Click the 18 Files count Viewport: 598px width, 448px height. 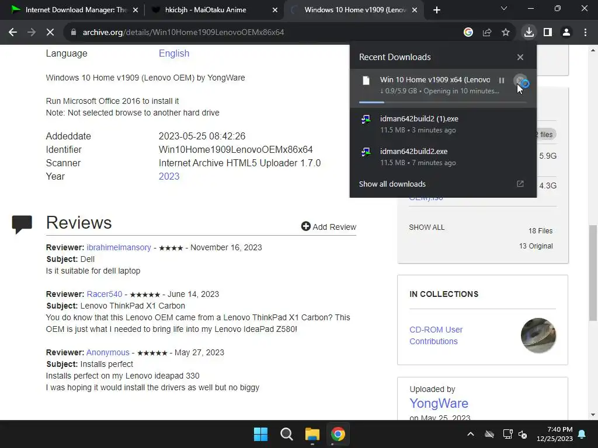(540, 231)
